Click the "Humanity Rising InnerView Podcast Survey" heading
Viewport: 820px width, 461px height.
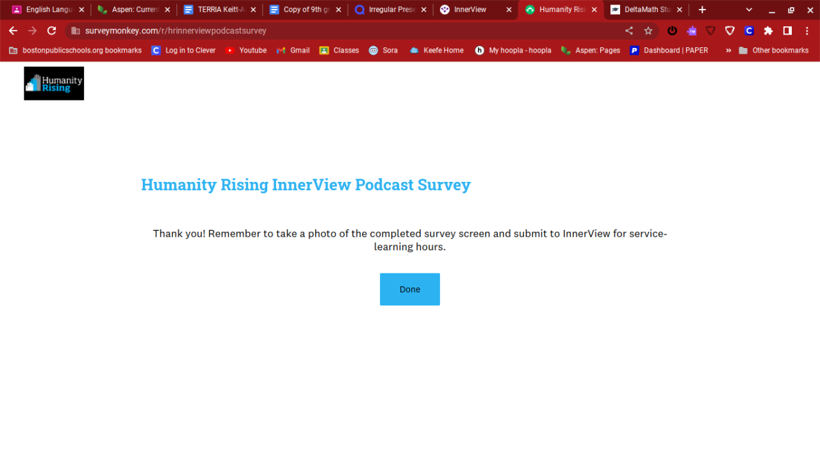(306, 184)
